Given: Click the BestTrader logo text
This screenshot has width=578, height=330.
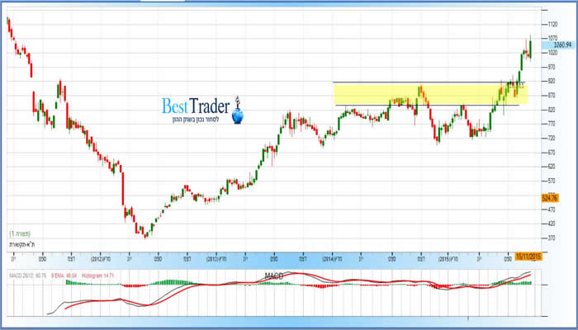Looking at the screenshot, I should (195, 106).
